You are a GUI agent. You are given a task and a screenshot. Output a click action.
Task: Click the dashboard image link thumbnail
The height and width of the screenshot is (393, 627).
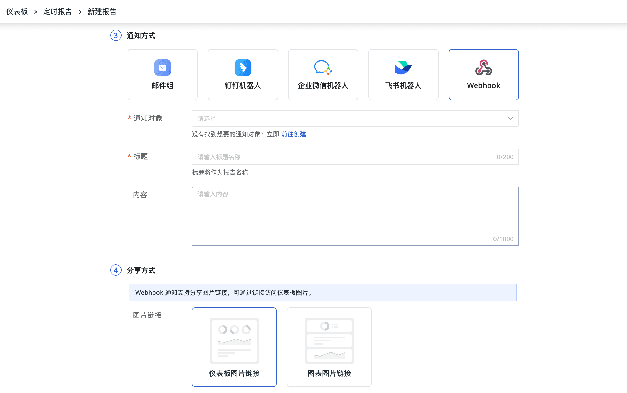tap(234, 340)
